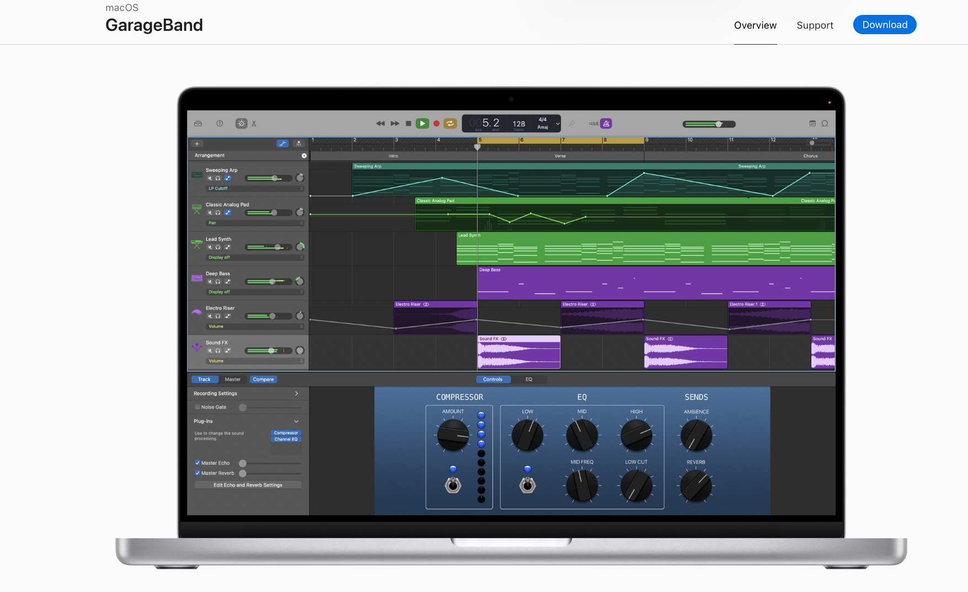Screen dimensions: 968x592
Task: Toggle the purple Metronome button
Action: click(x=606, y=123)
